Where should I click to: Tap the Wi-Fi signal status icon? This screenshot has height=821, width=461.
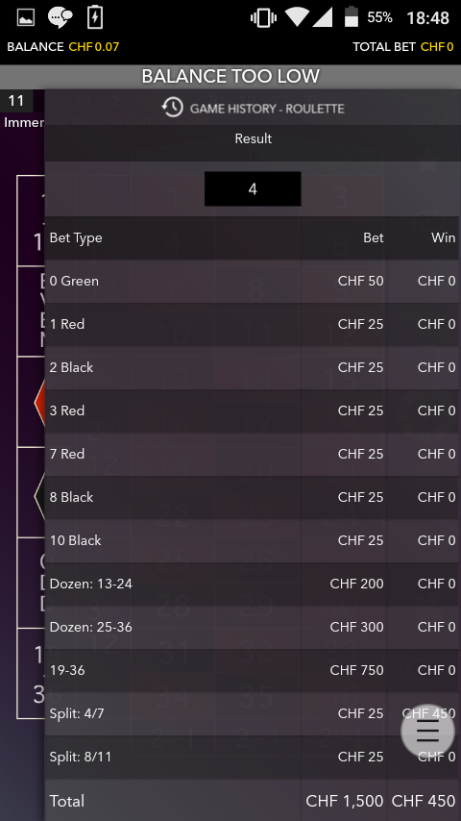(x=297, y=17)
